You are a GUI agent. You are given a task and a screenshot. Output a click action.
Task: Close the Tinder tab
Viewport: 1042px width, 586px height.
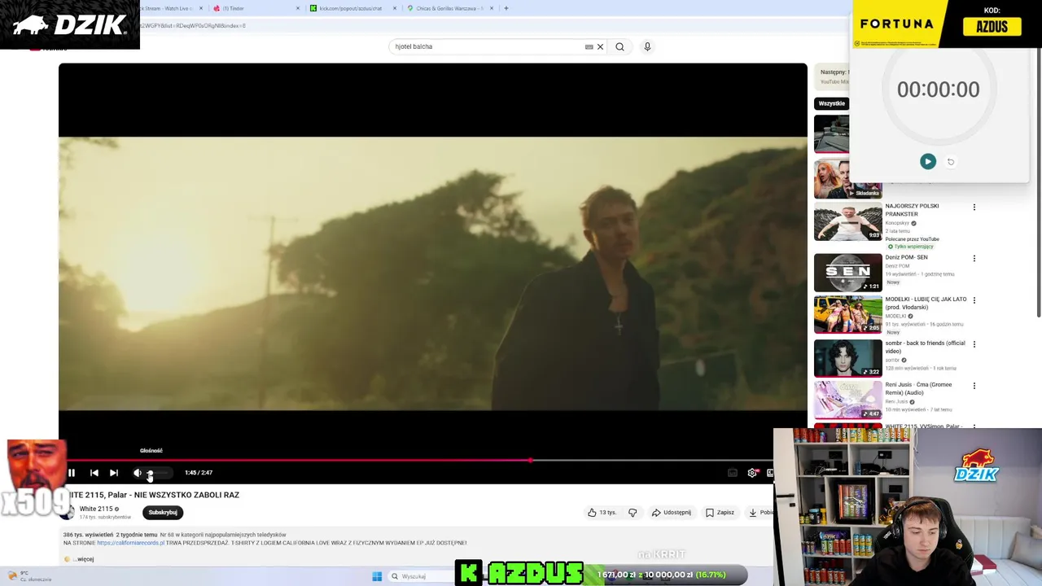click(x=298, y=8)
